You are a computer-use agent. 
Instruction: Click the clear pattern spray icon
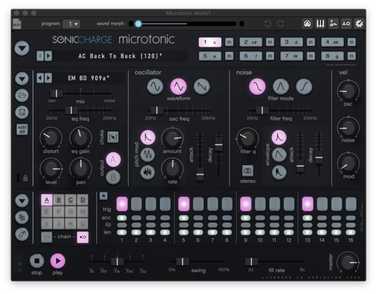pos(22,234)
